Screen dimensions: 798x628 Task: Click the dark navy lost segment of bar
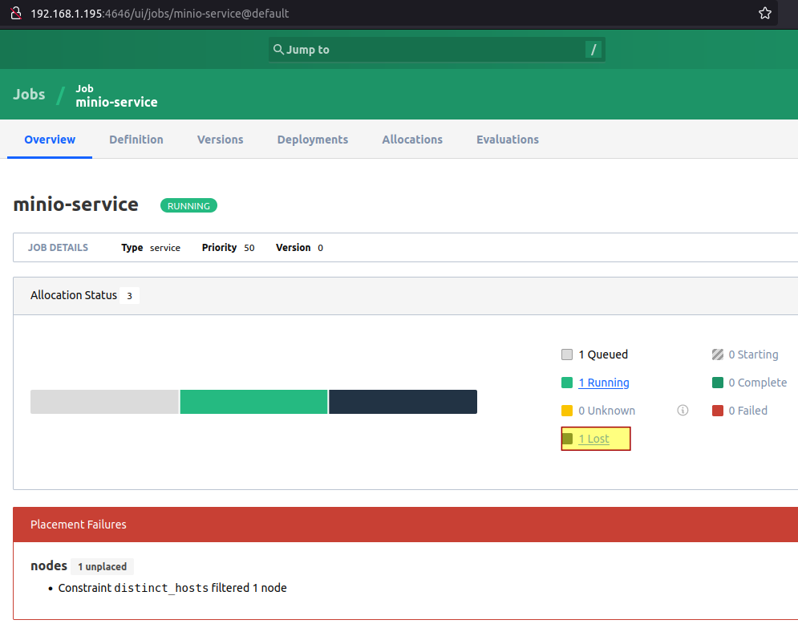tap(403, 402)
